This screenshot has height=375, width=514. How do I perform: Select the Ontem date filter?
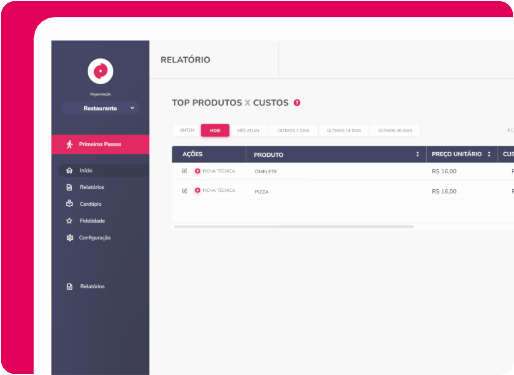(187, 130)
